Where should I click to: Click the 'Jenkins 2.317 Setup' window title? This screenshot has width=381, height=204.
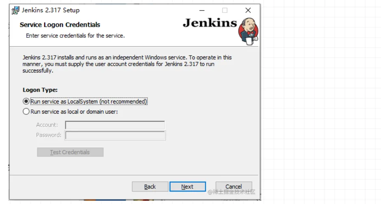point(51,10)
